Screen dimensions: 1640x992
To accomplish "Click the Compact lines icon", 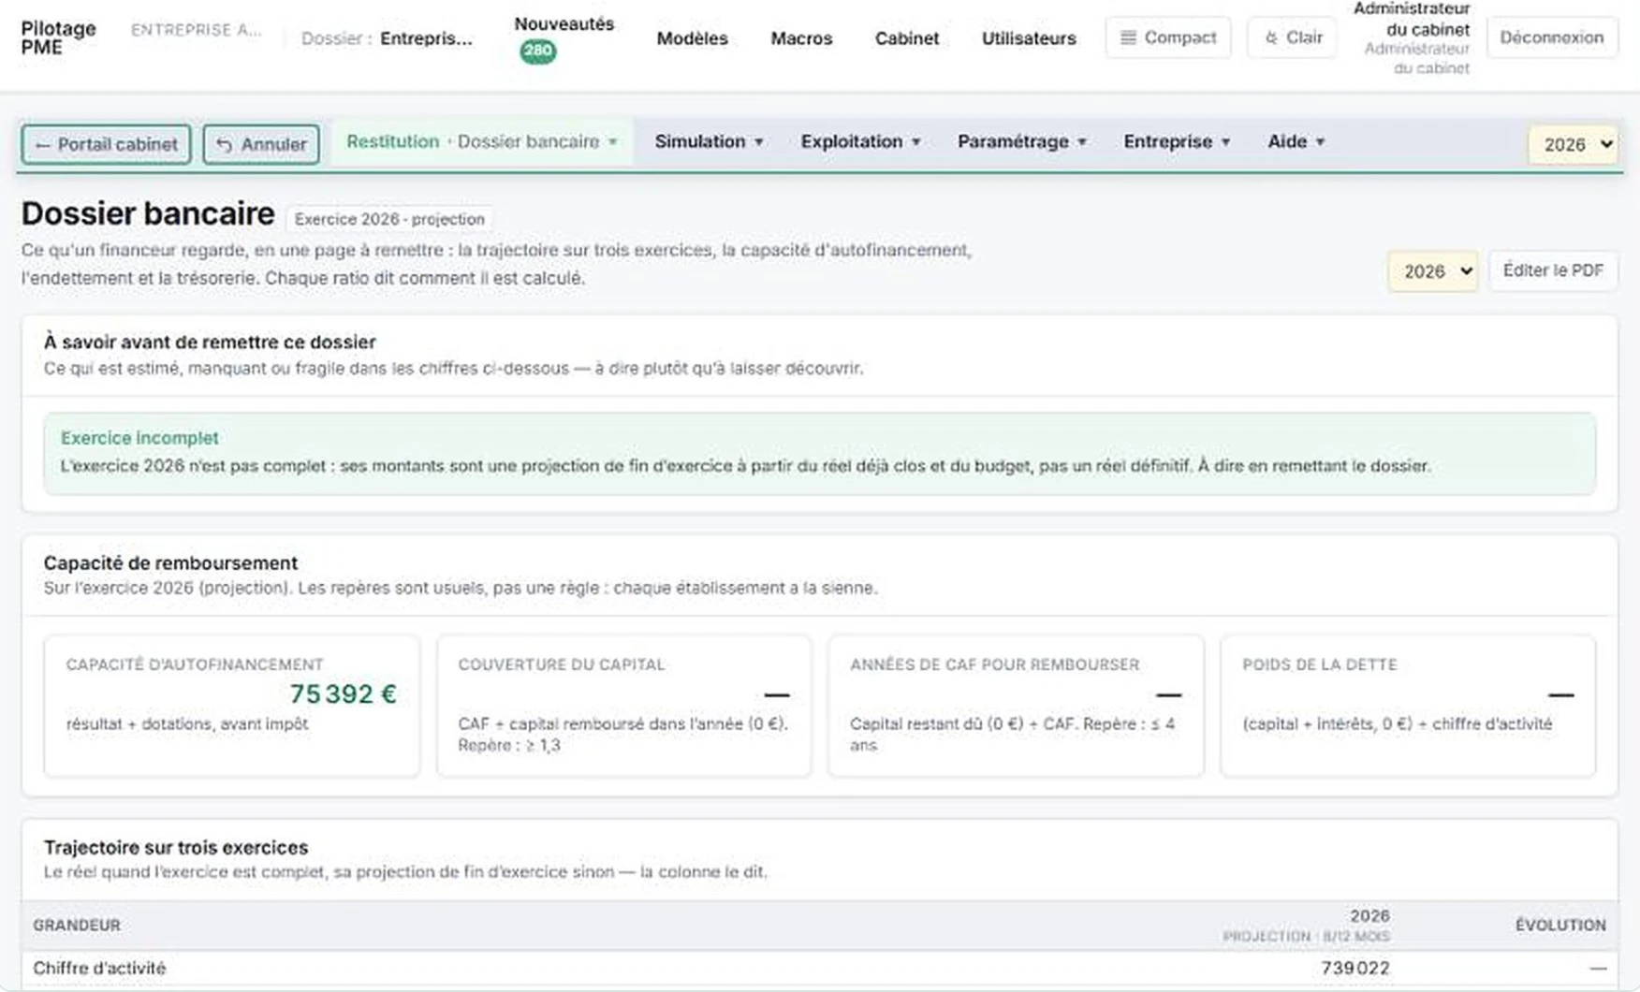I will coord(1128,37).
